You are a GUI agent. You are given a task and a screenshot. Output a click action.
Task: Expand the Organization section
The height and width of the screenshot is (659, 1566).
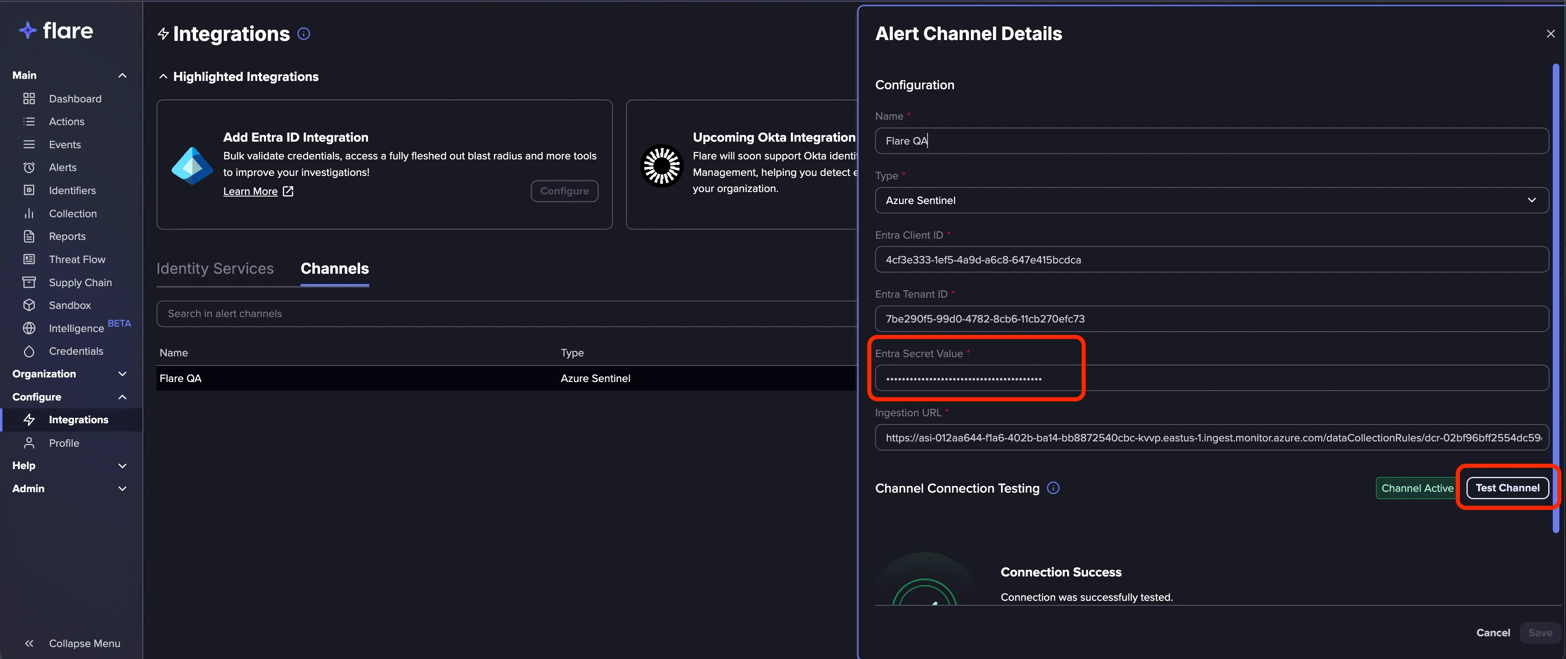click(122, 374)
